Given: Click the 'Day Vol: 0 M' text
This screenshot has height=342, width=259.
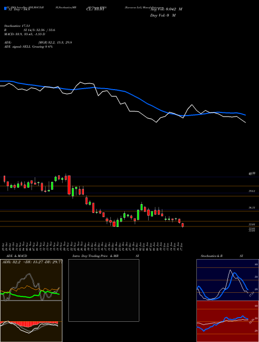Looking at the screenshot, I should pos(163,15).
